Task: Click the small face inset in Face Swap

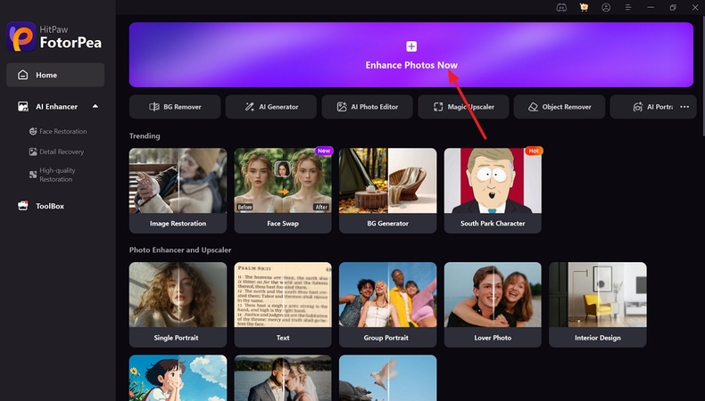Action: pyautogui.click(x=282, y=169)
